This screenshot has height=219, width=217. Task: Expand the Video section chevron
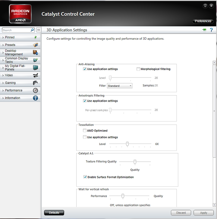click(x=3, y=75)
